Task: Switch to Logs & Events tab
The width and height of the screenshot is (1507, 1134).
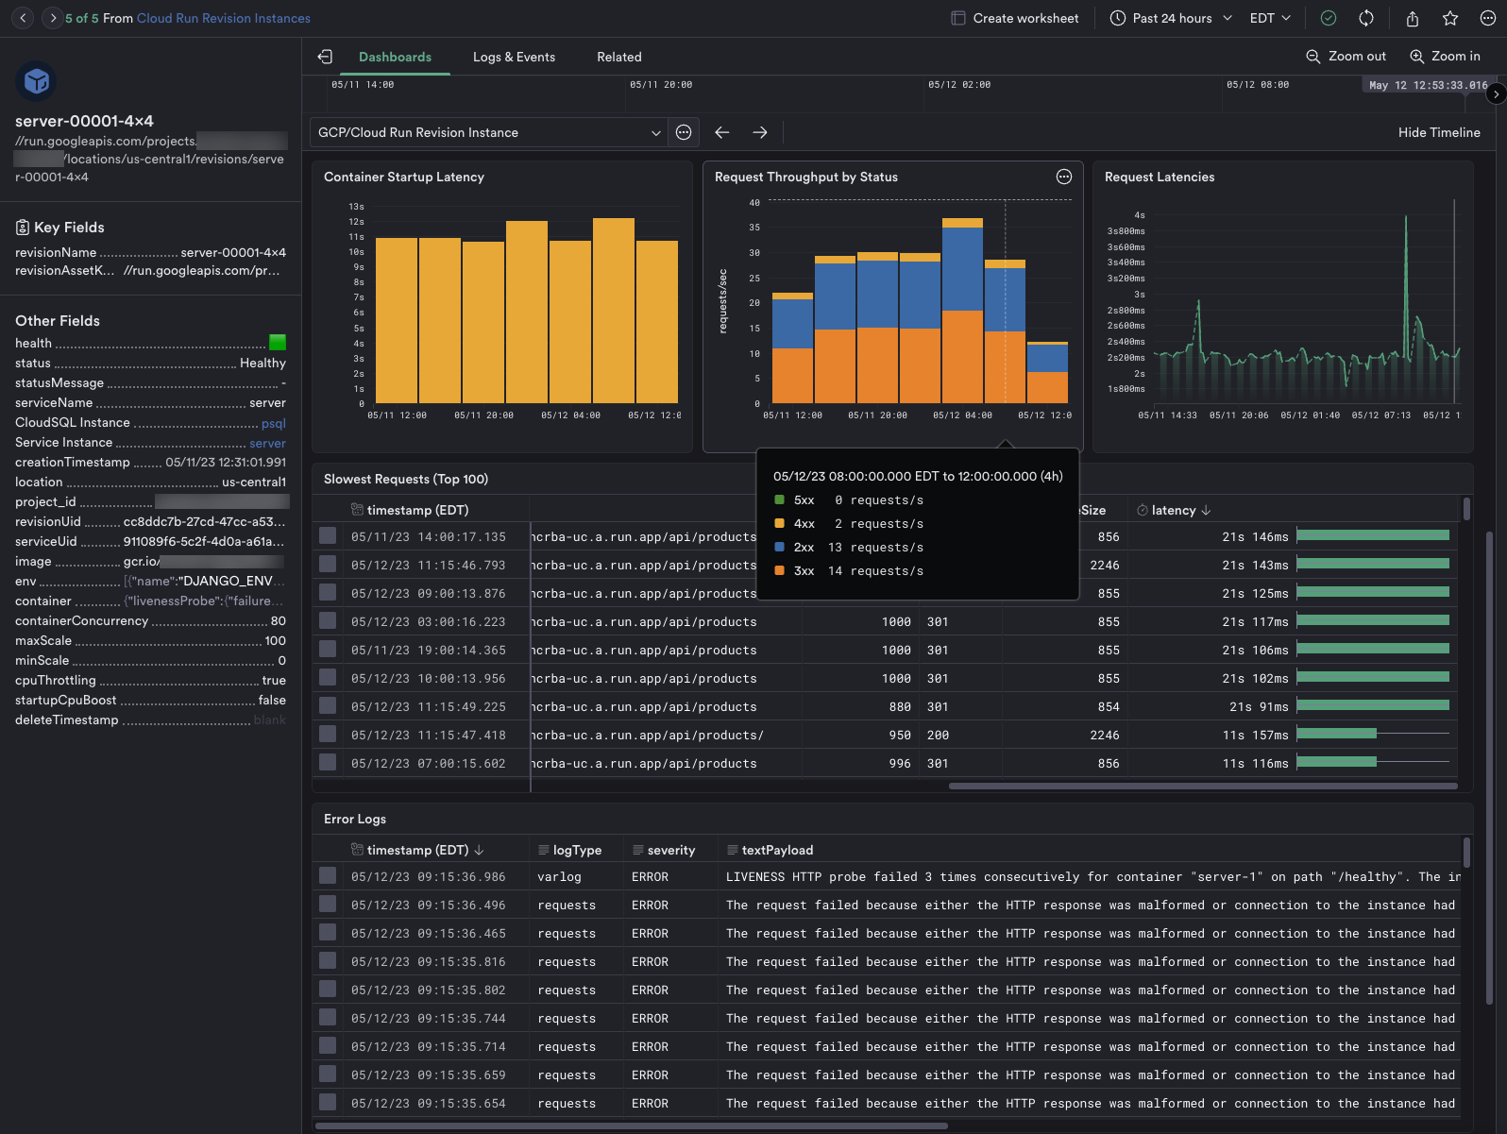Action: click(x=514, y=57)
